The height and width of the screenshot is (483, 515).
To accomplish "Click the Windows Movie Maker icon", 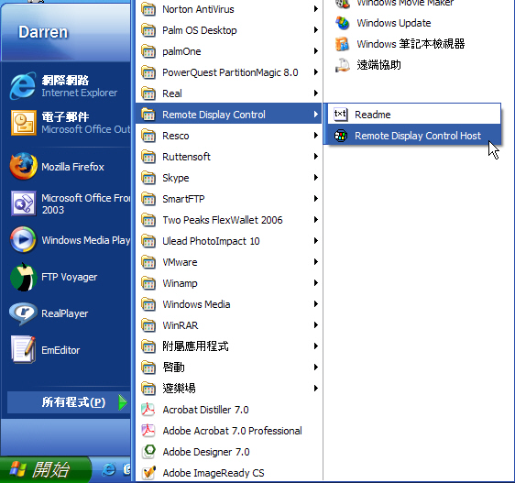I will (342, 4).
